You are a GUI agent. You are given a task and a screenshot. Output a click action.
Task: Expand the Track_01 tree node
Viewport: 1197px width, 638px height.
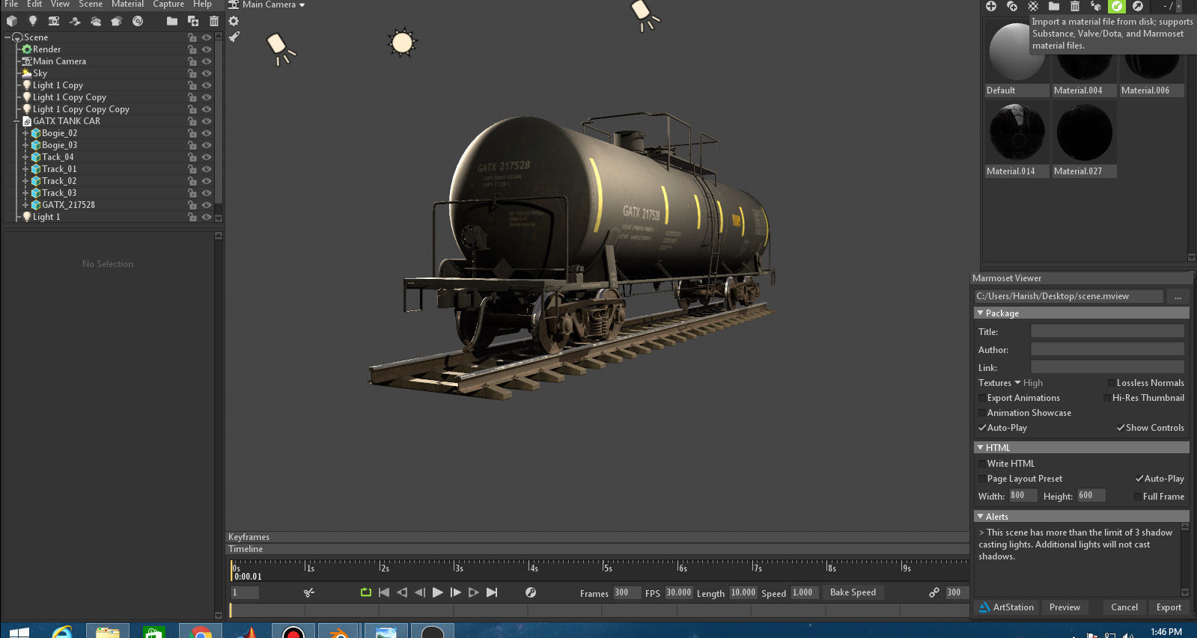[x=25, y=169]
